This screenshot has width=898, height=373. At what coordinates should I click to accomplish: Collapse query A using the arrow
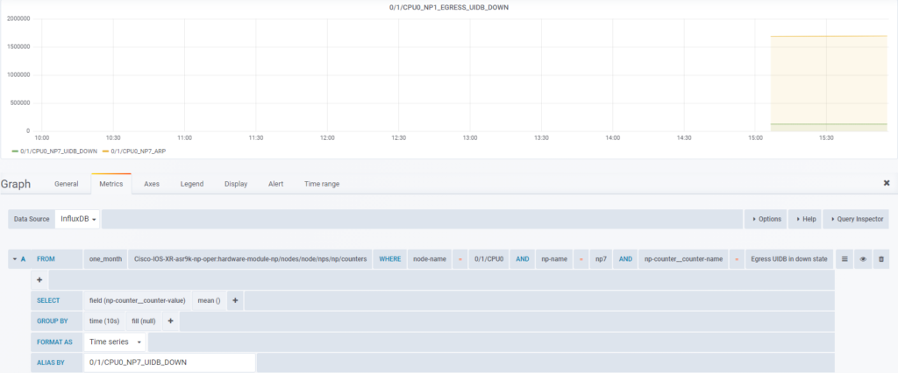(14, 259)
